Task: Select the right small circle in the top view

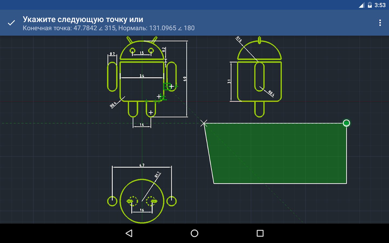Action: click(172, 201)
